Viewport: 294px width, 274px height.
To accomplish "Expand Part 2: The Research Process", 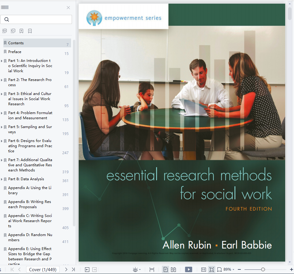I will (x=2, y=80).
